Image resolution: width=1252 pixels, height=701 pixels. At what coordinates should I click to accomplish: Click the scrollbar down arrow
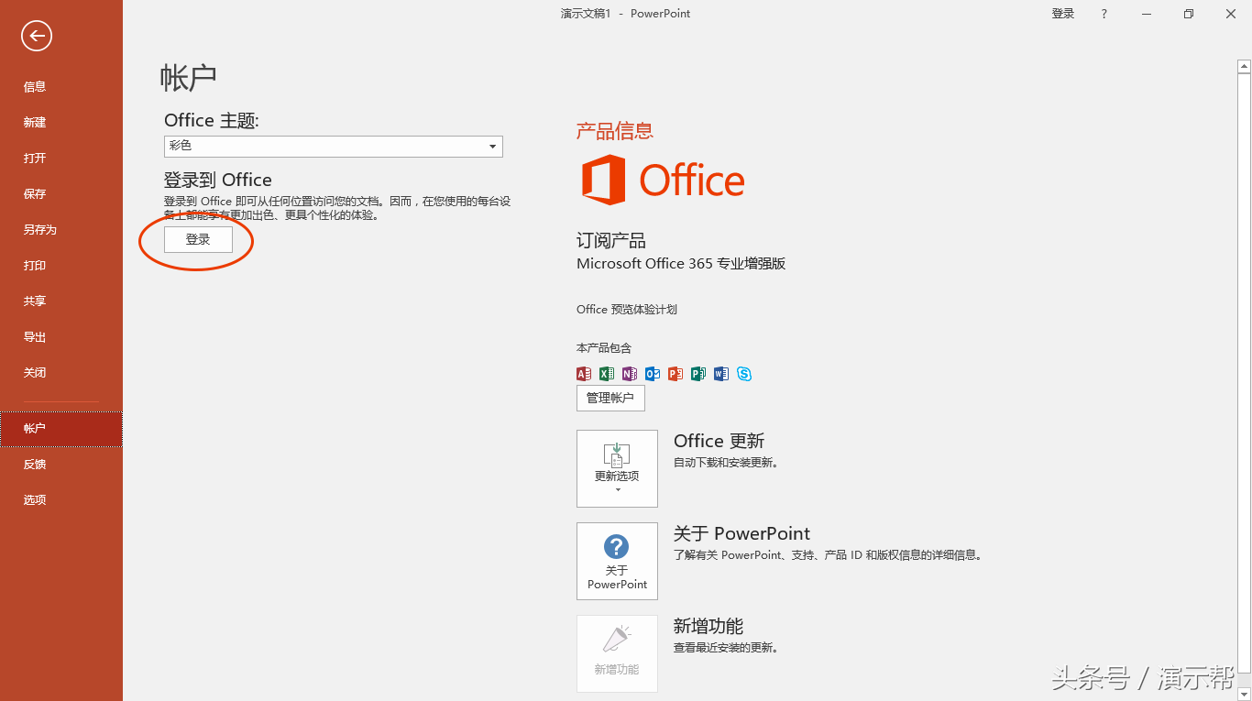pos(1244,694)
